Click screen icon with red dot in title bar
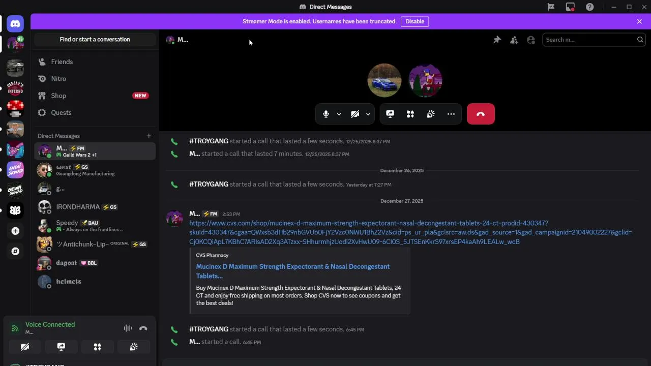The width and height of the screenshot is (651, 366). [x=570, y=7]
